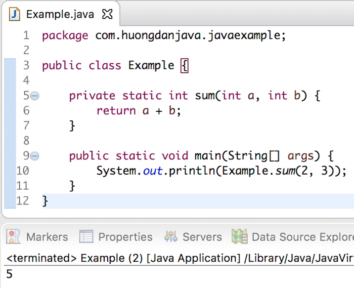Click the 'return' keyword on line 6
The image size is (354, 288).
(116, 111)
